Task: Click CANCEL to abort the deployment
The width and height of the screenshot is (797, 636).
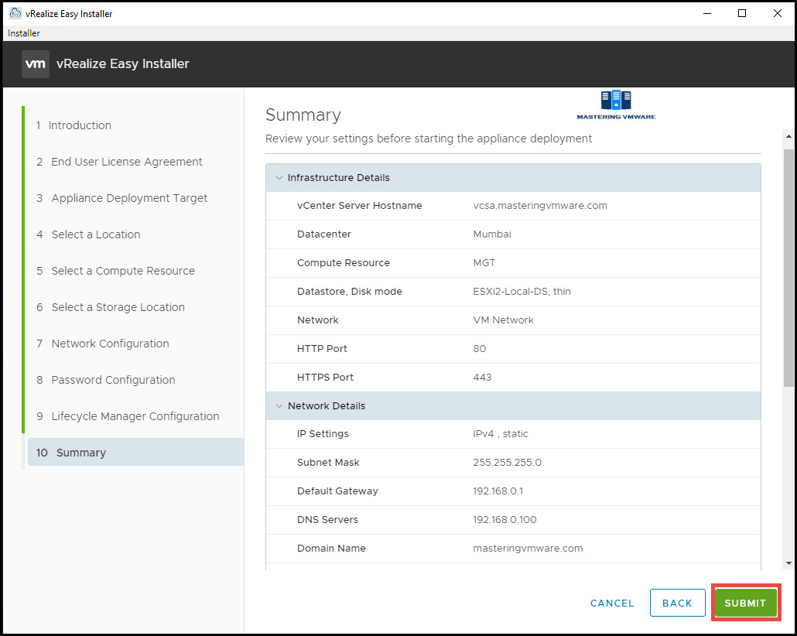Action: 611,603
